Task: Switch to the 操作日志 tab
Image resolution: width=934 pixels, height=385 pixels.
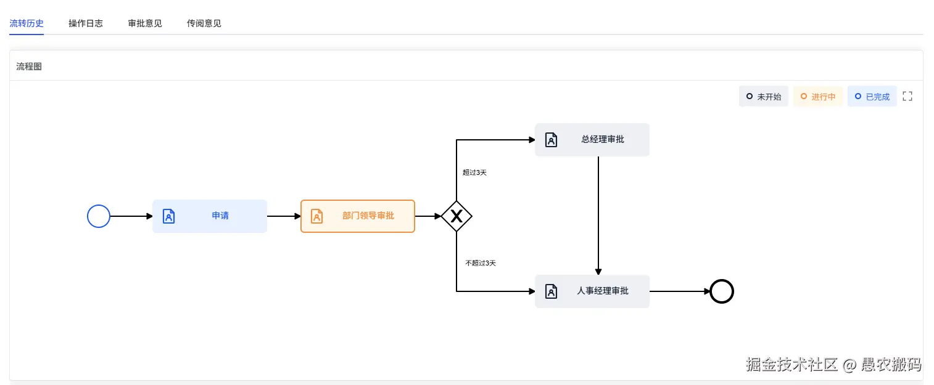Action: (x=86, y=23)
